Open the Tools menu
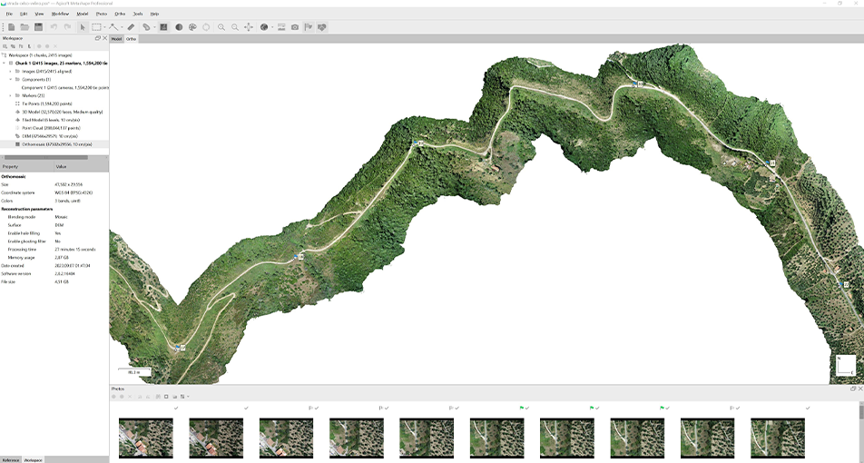864x463 pixels. click(x=138, y=14)
